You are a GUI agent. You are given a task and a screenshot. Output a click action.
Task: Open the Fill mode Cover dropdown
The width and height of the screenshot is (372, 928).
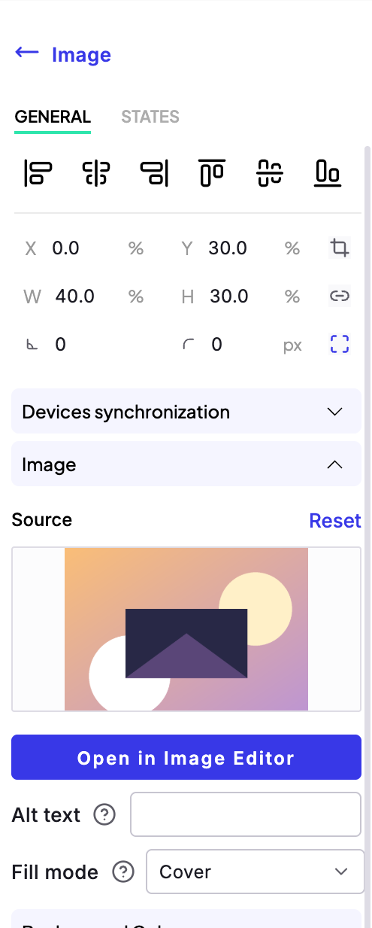click(x=255, y=872)
